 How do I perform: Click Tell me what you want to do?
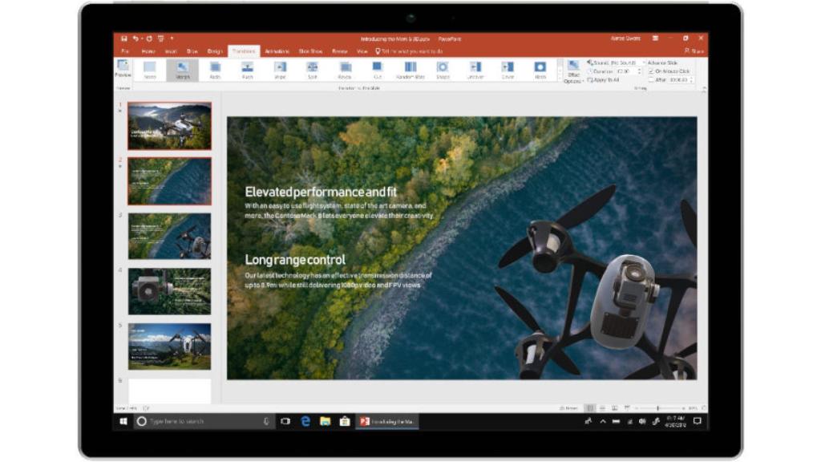tap(410, 50)
